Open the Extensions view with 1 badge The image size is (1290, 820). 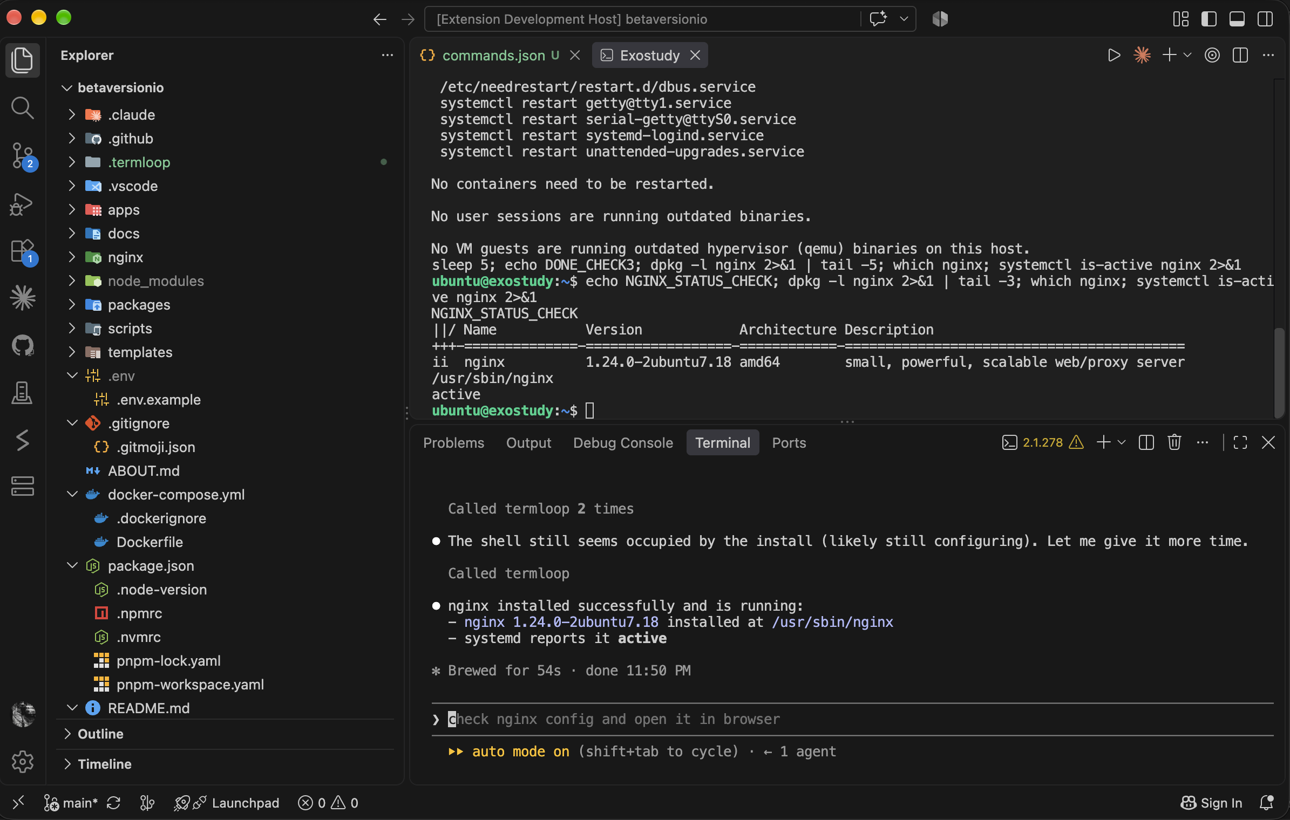tap(22, 251)
